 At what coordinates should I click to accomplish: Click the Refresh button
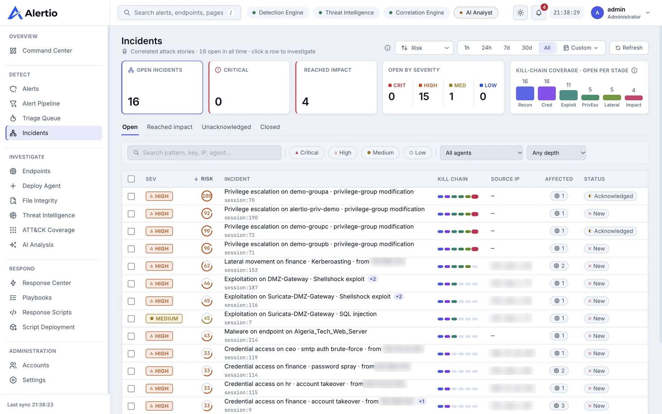629,48
